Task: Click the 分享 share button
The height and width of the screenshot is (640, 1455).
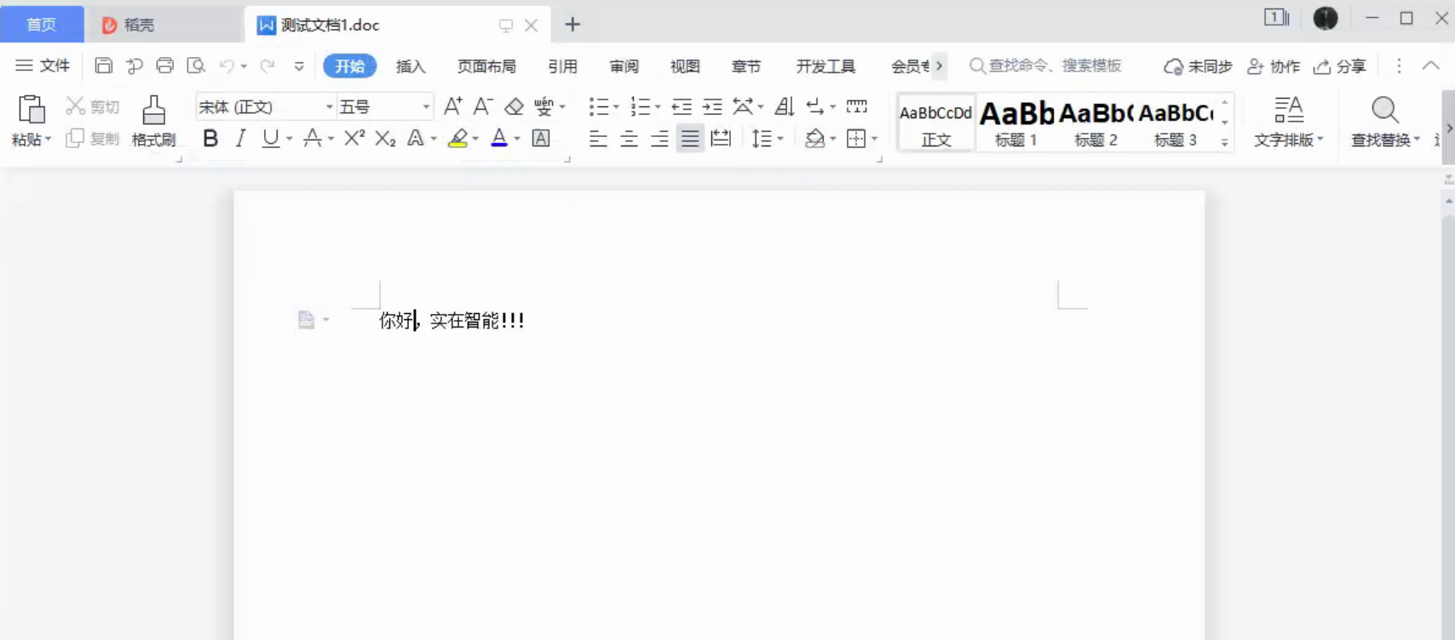Action: 1340,66
